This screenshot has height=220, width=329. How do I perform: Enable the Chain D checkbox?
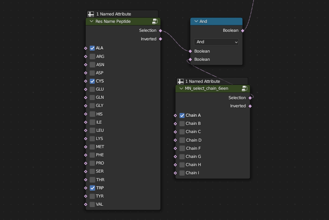click(x=182, y=140)
